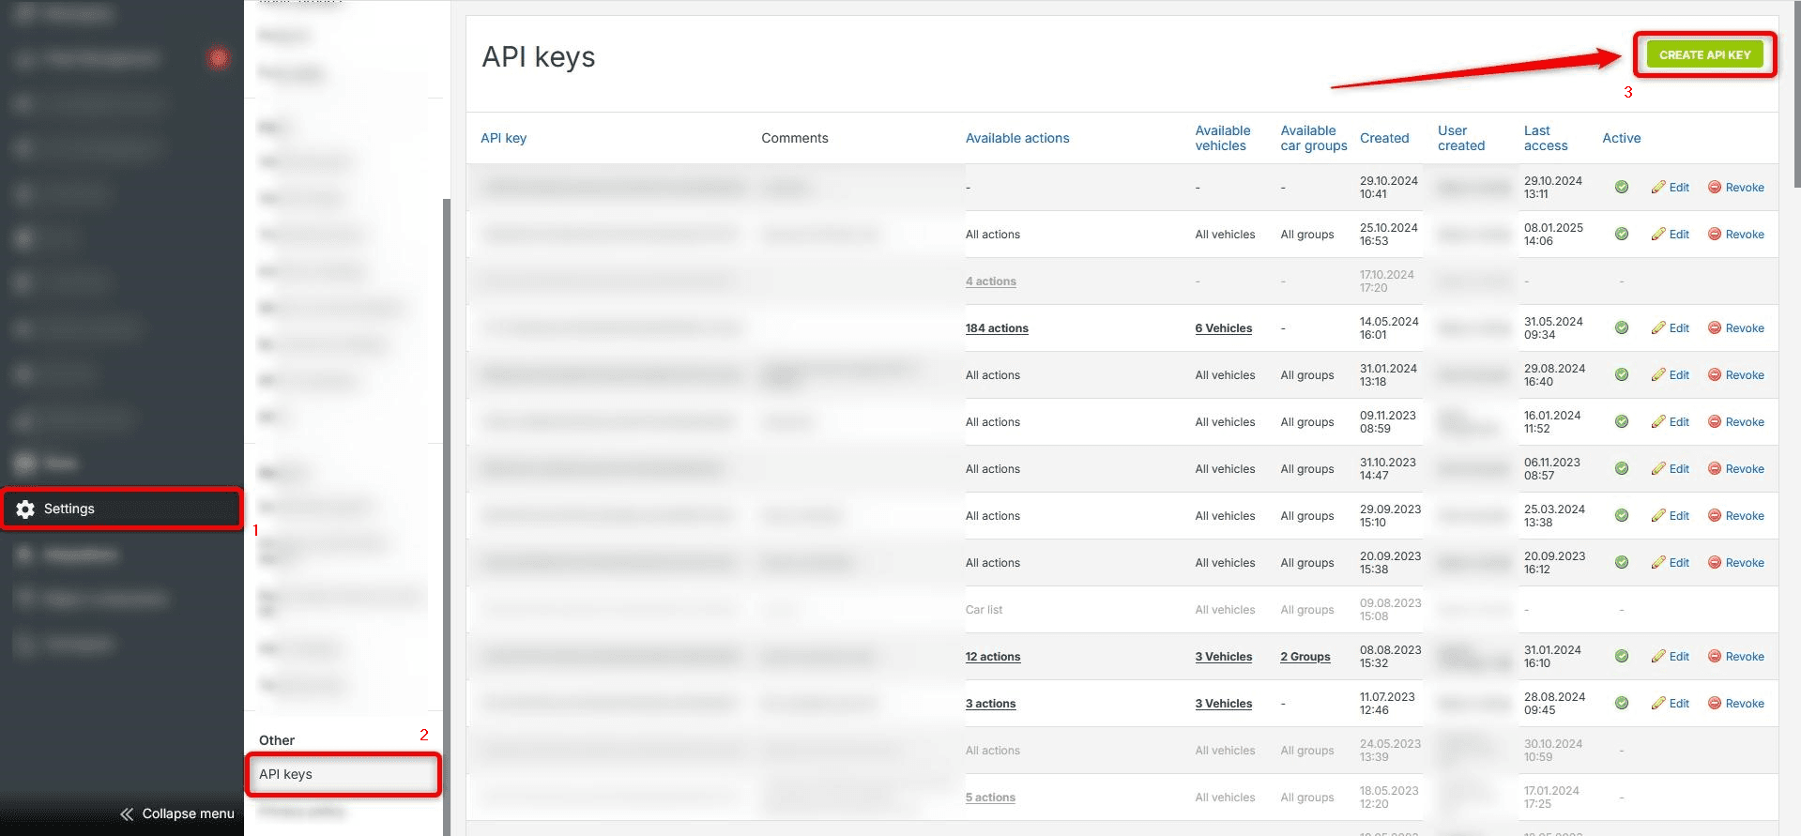The width and height of the screenshot is (1801, 836).
Task: Select the Settings gear icon in sidebar
Action: pyautogui.click(x=23, y=508)
